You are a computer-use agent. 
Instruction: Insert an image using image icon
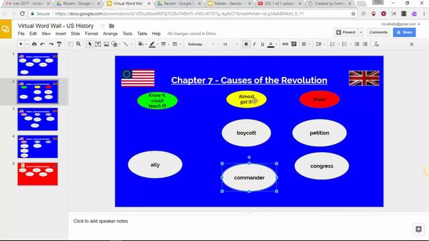coord(106,44)
